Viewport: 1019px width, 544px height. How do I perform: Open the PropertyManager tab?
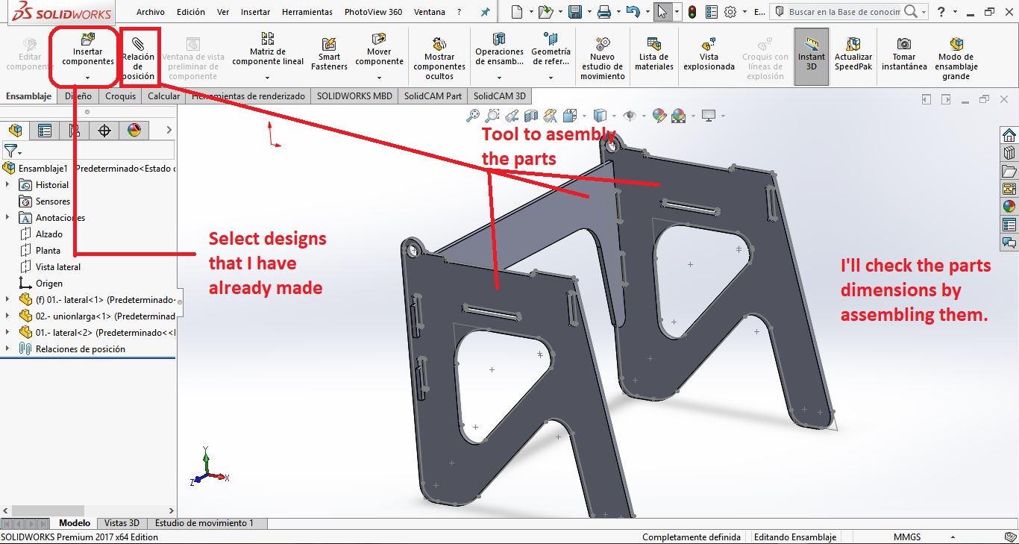click(x=45, y=131)
